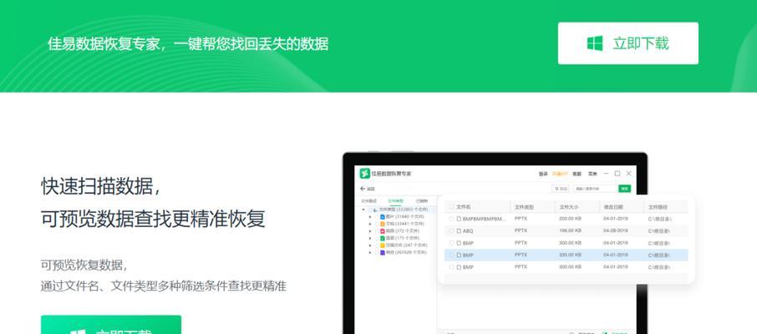Tick the checkbox for the BMPBMPBMPBM... file
This screenshot has width=757, height=334.
point(451,219)
